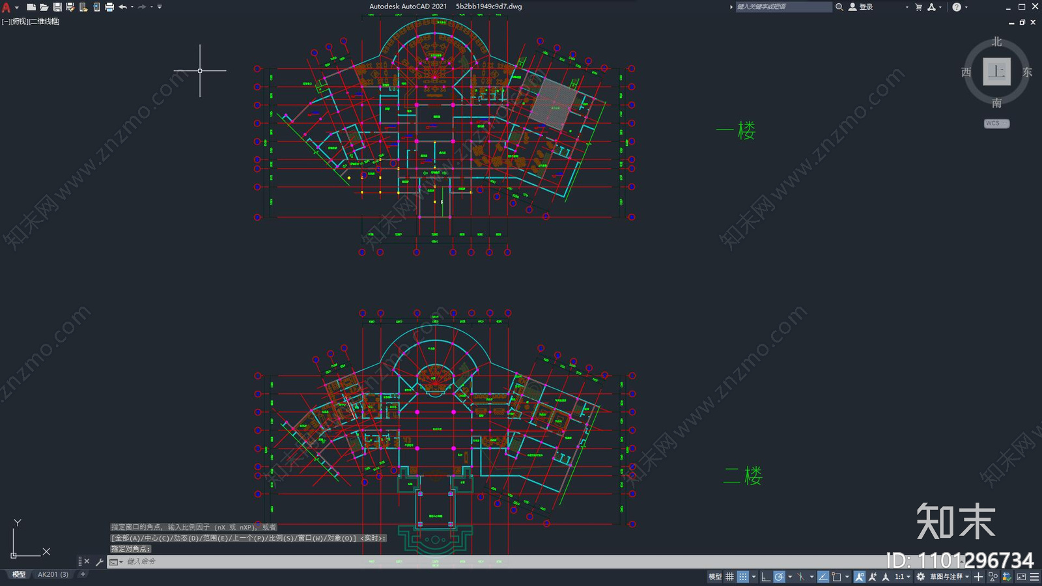Viewport: 1042px width, 586px height.
Task: Open status bar customization menu icon
Action: pos(1034,577)
